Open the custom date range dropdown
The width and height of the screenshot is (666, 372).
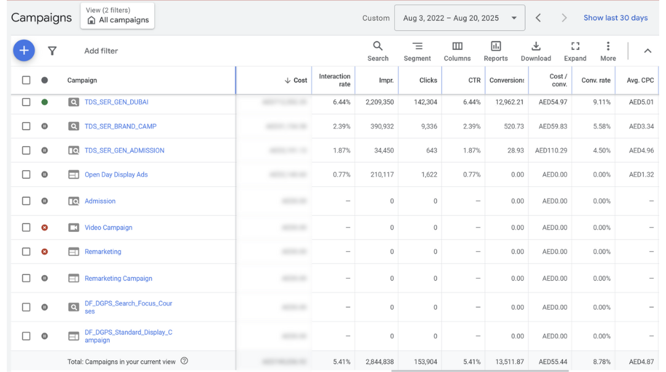[459, 18]
